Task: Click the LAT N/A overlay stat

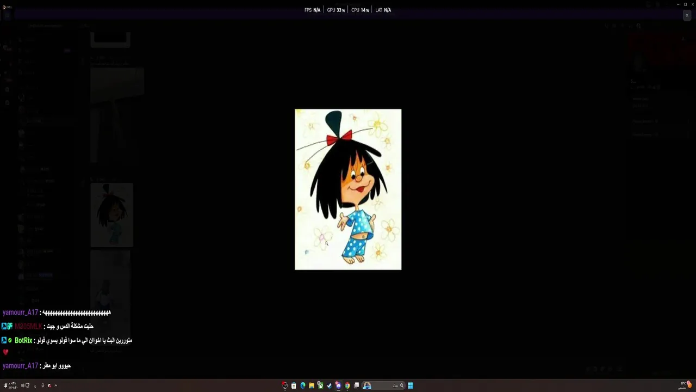Action: [383, 10]
